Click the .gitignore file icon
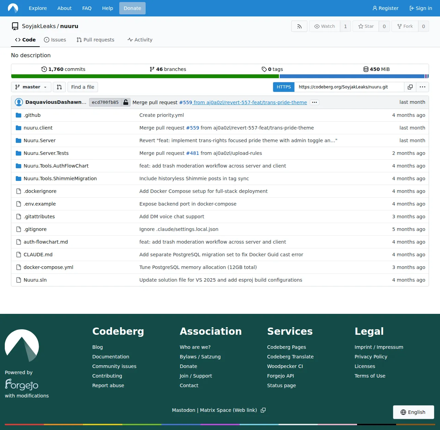This screenshot has width=440, height=430. [x=19, y=229]
